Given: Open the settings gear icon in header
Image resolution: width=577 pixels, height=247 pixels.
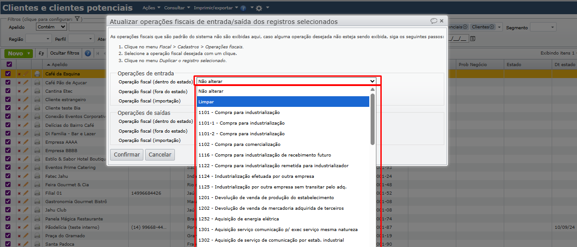Looking at the screenshot, I should pyautogui.click(x=259, y=8).
